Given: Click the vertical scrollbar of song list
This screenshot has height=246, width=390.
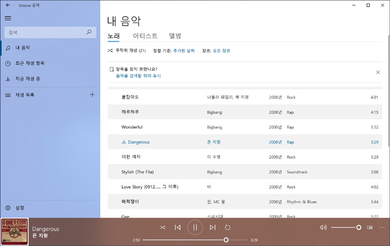Looking at the screenshot, I should pyautogui.click(x=388, y=91).
